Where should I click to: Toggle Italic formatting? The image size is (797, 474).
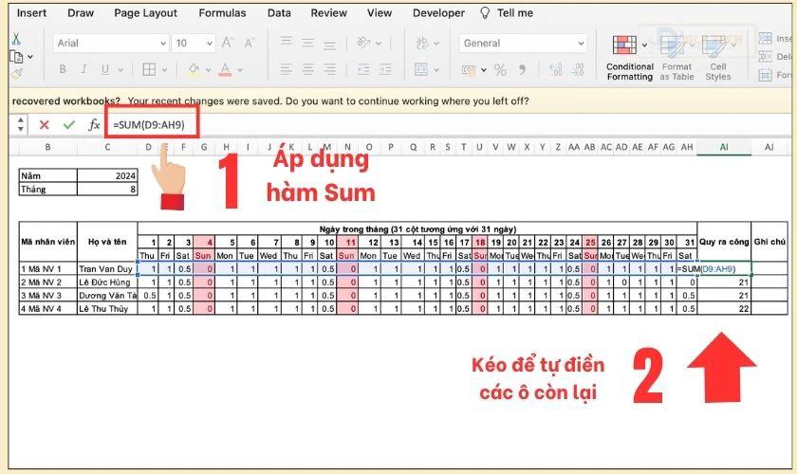tap(83, 69)
